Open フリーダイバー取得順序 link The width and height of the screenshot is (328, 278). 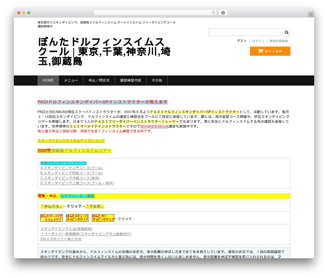coord(86,234)
